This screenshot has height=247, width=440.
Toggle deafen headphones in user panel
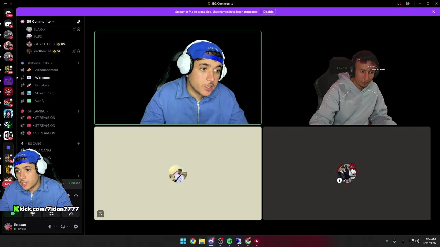point(63,227)
